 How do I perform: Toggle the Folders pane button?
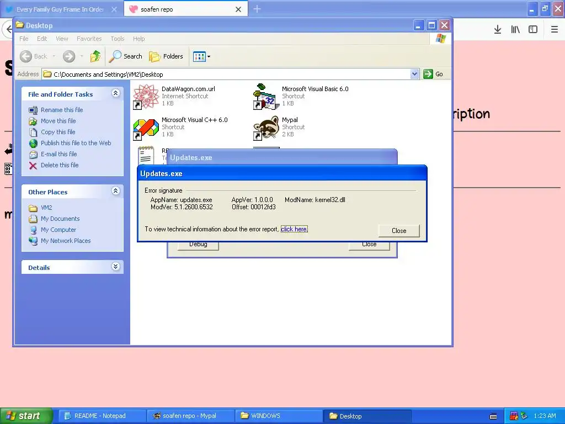click(166, 56)
